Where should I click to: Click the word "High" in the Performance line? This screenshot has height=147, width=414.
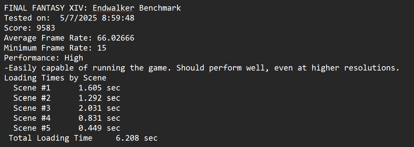click(x=74, y=58)
